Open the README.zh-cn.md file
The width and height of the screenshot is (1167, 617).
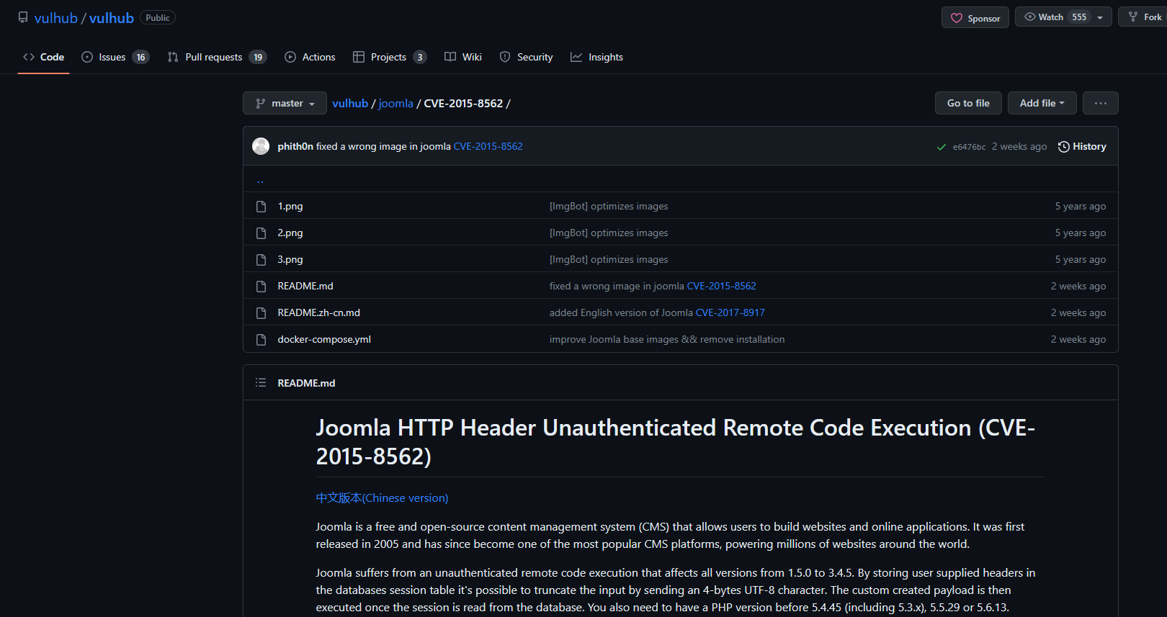(318, 312)
